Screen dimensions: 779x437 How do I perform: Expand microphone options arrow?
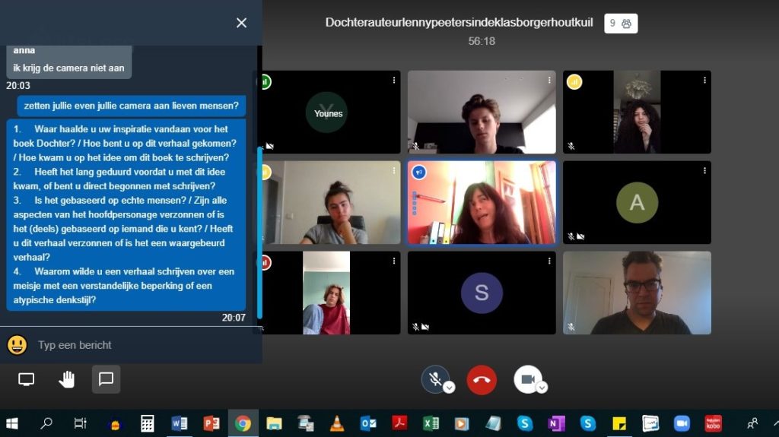[x=449, y=388]
